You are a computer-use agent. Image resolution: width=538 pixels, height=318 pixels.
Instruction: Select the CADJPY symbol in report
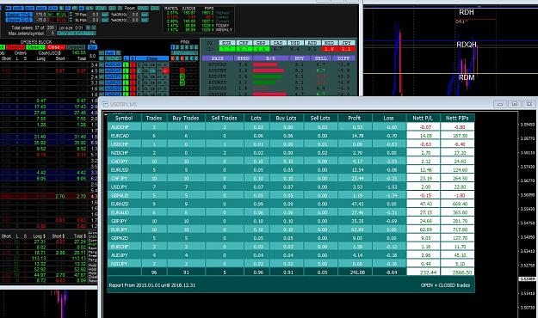119,162
